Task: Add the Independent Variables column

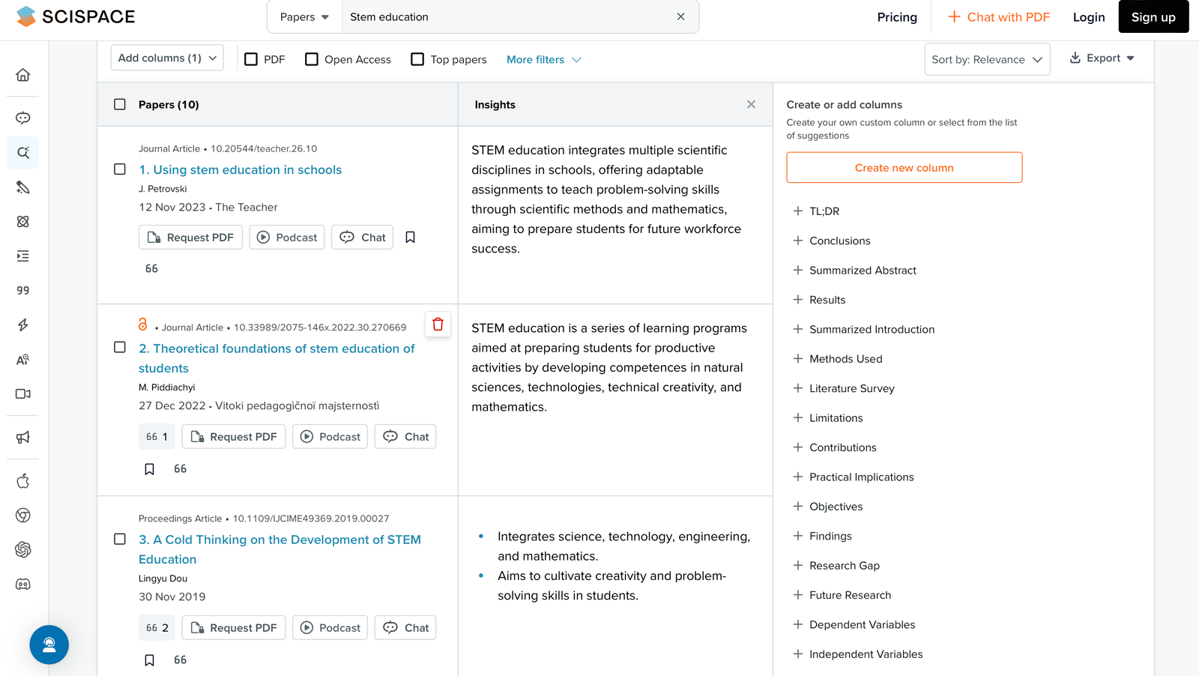Action: point(858,654)
